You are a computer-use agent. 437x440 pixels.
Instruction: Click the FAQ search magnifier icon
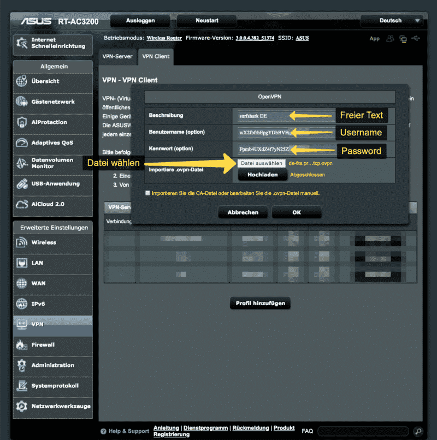418,431
